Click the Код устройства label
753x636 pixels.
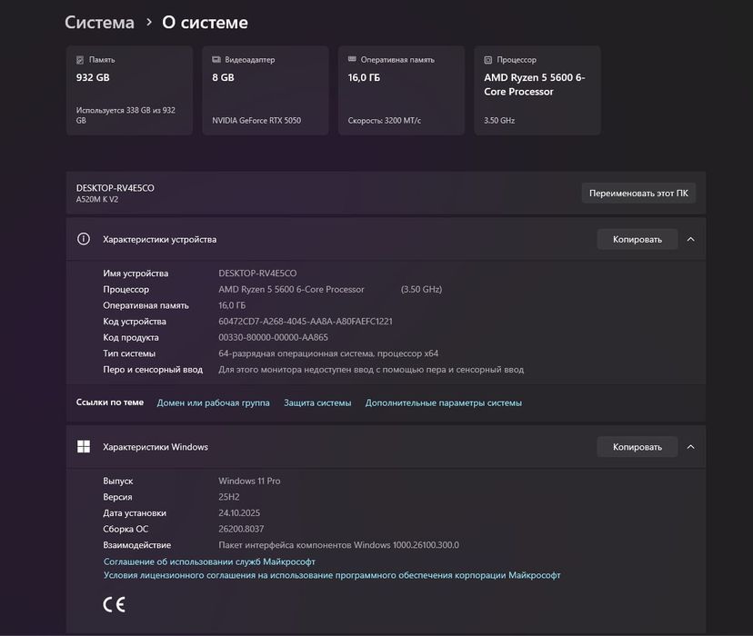135,322
